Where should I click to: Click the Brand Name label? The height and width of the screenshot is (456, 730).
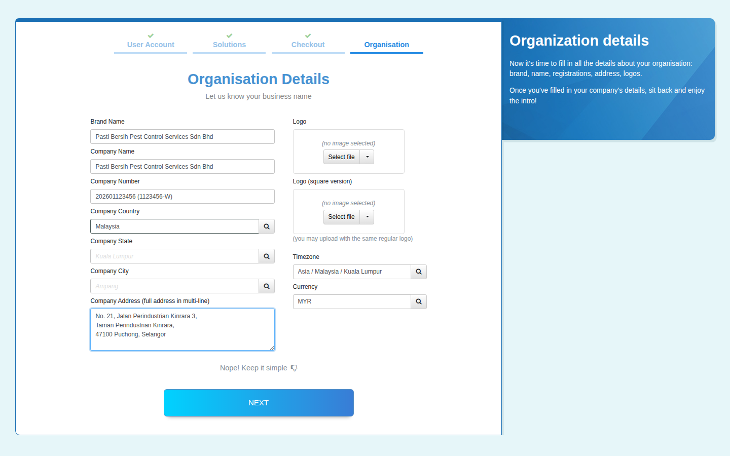107,122
